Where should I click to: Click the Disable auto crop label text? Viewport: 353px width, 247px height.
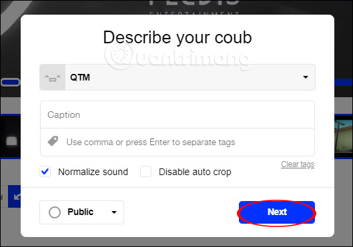point(195,172)
